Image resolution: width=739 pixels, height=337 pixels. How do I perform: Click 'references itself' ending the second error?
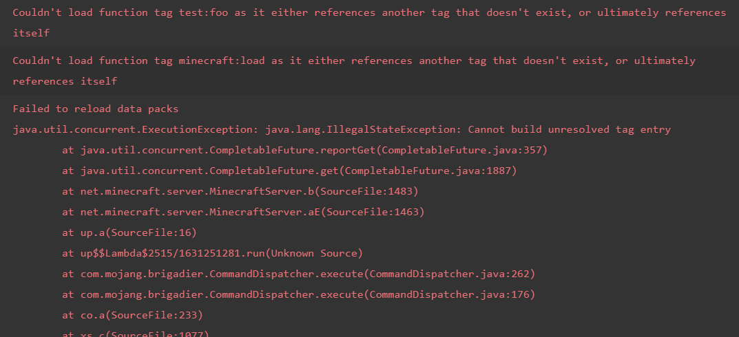[65, 81]
